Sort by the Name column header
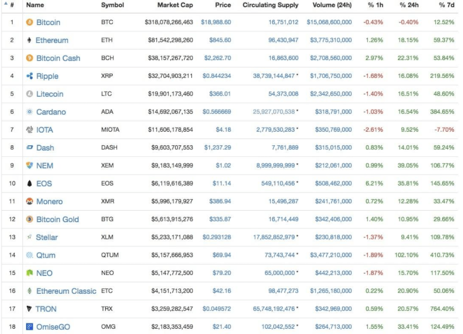The width and height of the screenshot is (463, 334). click(x=35, y=5)
